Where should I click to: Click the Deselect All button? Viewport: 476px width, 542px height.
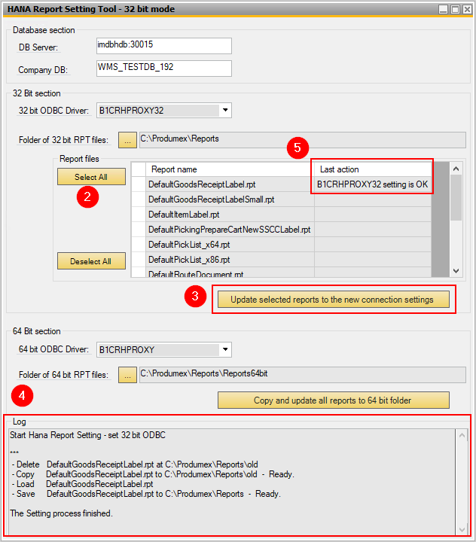click(91, 261)
